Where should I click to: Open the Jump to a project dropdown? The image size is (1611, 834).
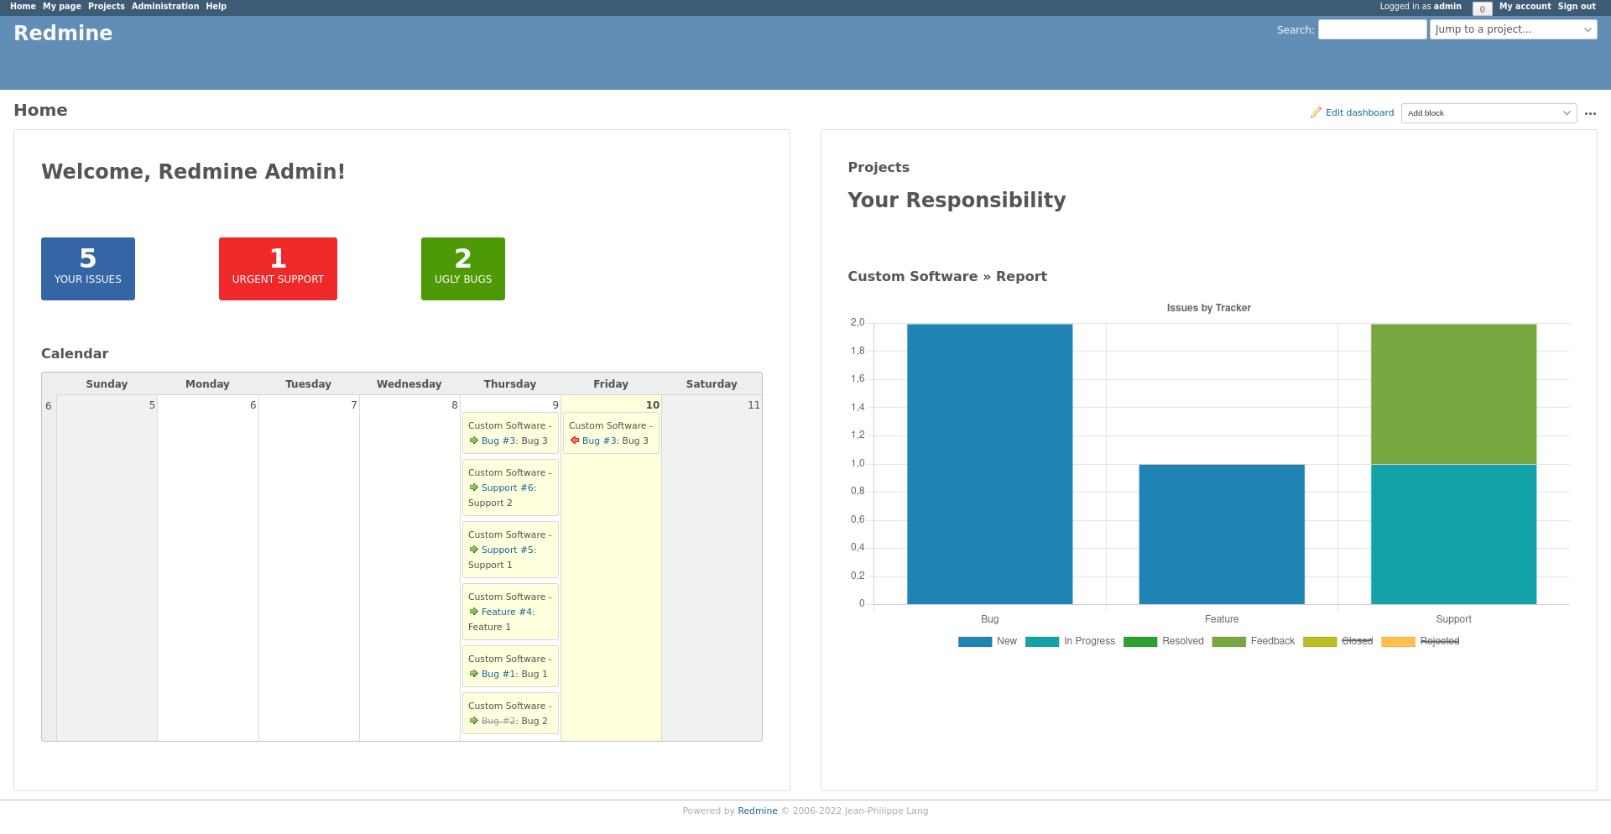pyautogui.click(x=1514, y=29)
